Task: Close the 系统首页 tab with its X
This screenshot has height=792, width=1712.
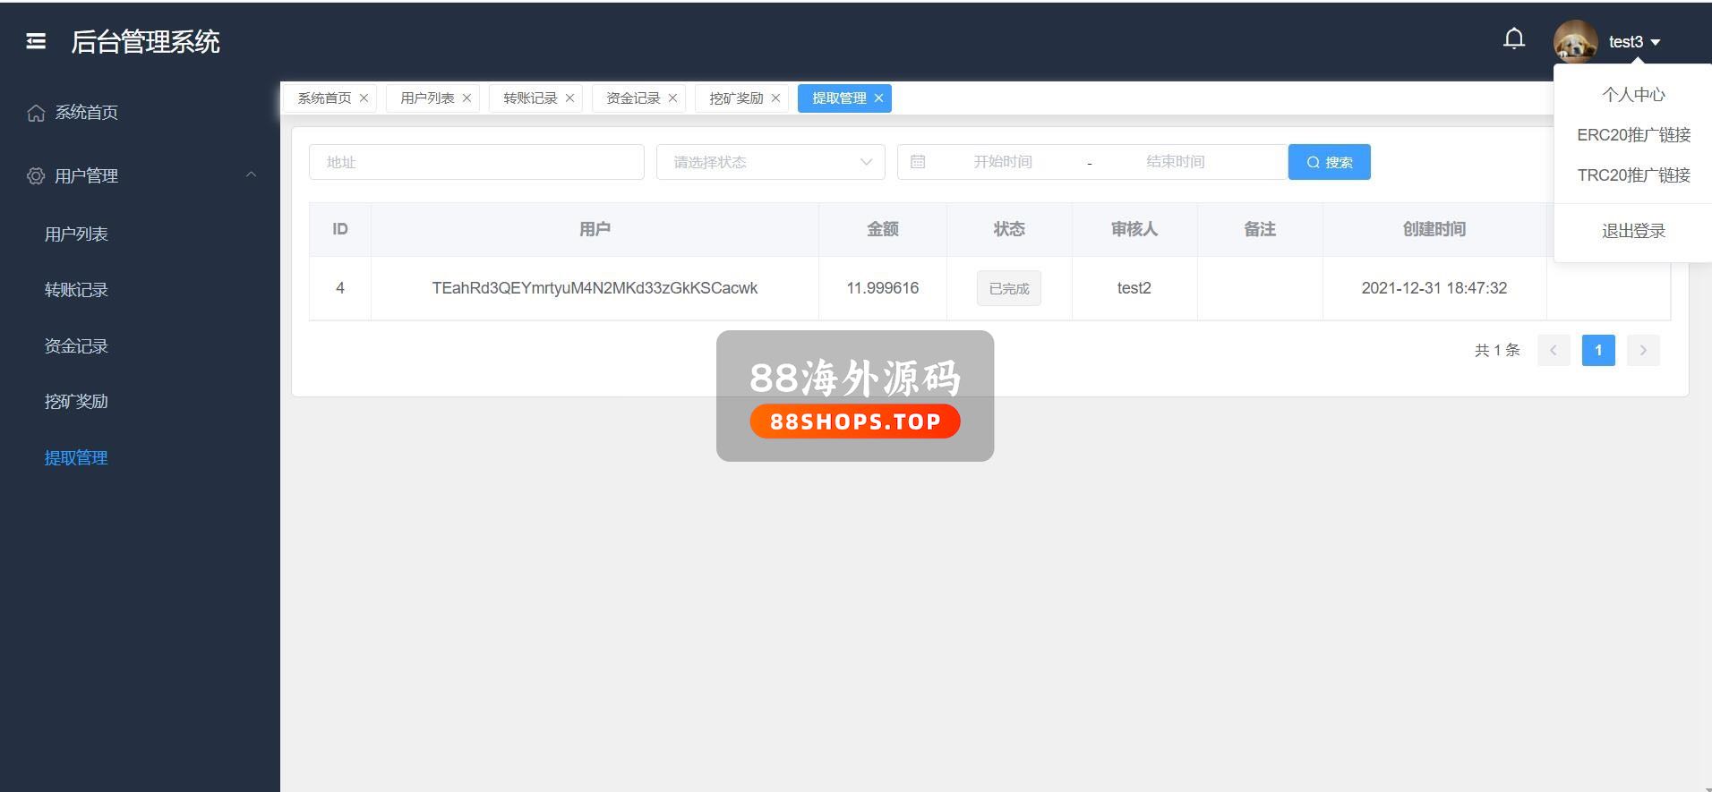Action: [364, 98]
